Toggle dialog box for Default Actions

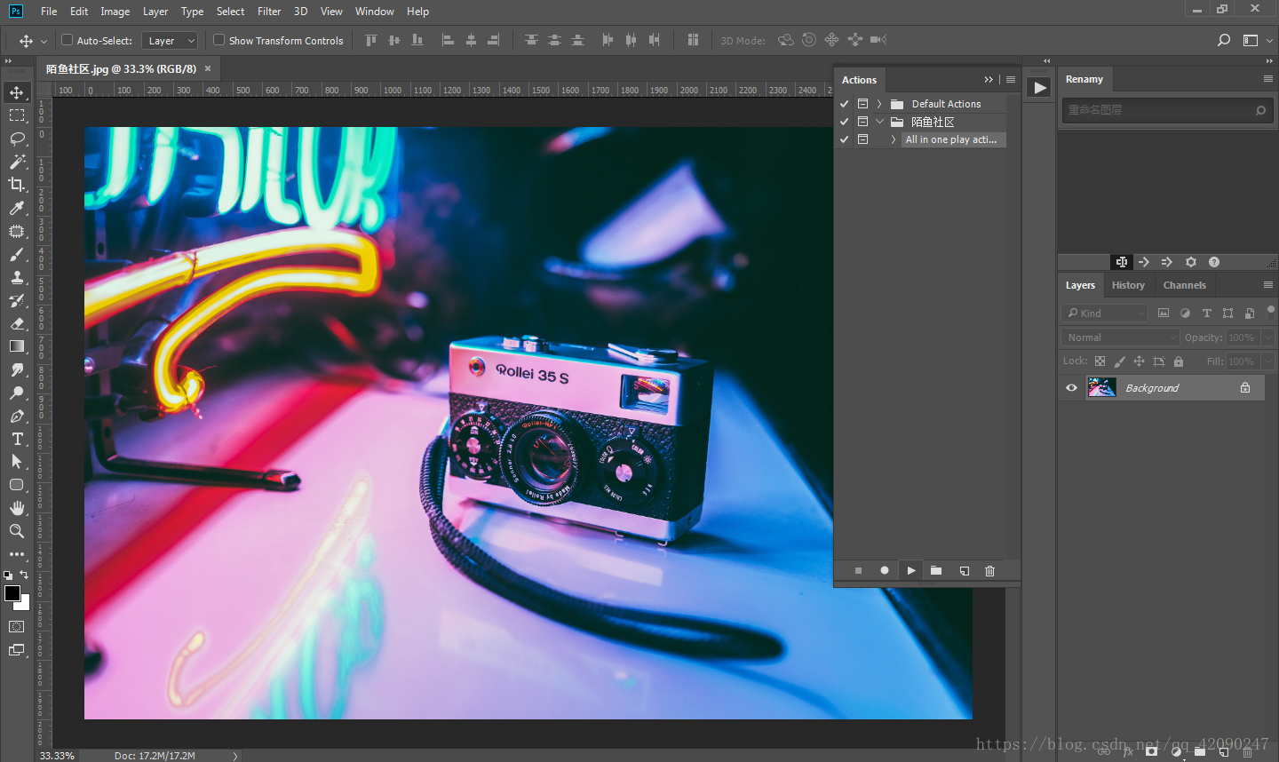click(862, 104)
